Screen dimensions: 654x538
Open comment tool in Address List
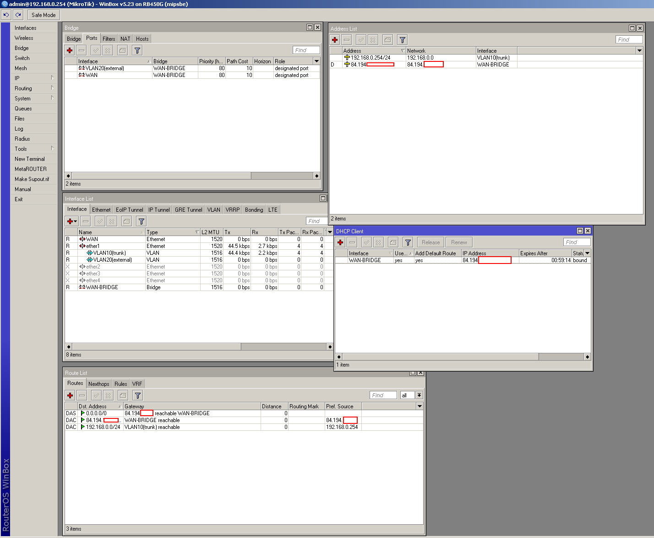pos(387,40)
